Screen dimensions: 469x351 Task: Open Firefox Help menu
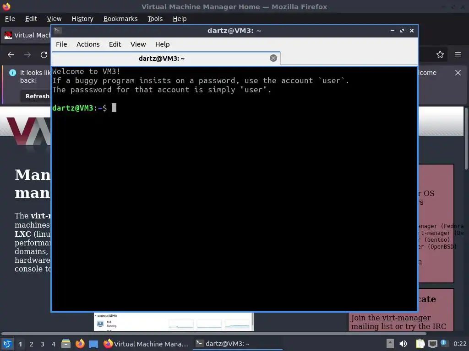pos(180,19)
